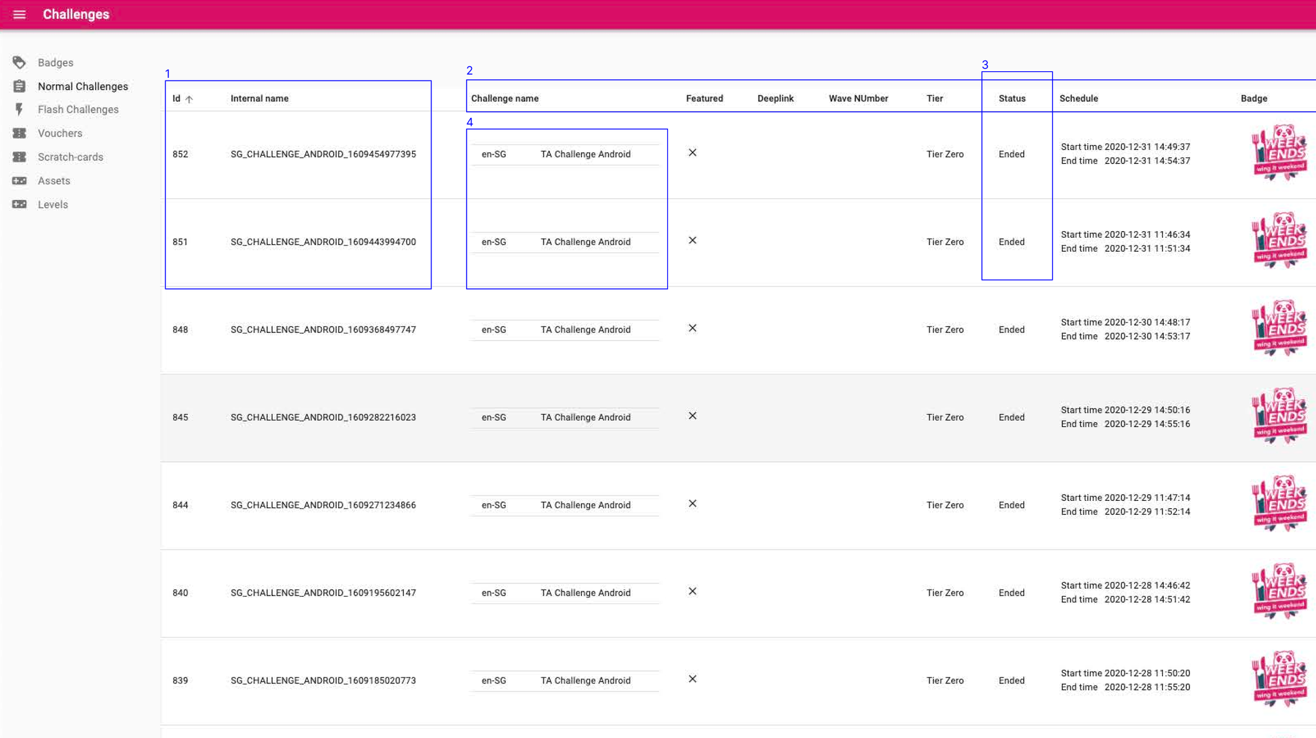Click badge thumbnail for challenge 851

1279,240
